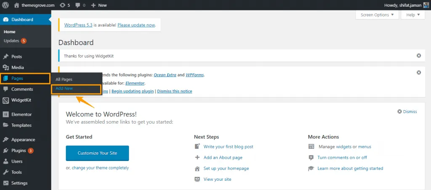This screenshot has width=431, height=190.
Task: Click the plus icon beside About page link
Action: click(x=197, y=157)
